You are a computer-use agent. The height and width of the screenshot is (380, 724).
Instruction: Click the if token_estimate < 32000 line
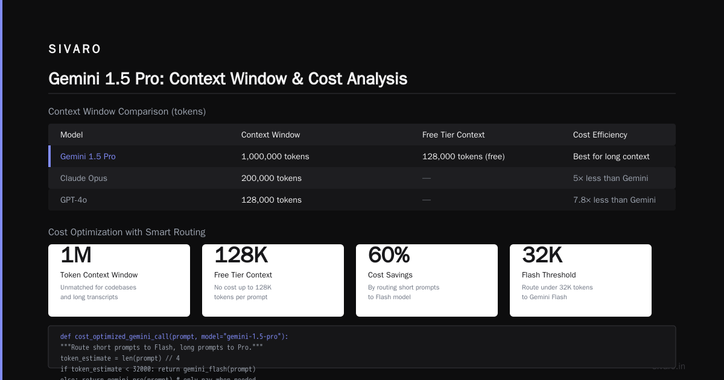(x=158, y=369)
